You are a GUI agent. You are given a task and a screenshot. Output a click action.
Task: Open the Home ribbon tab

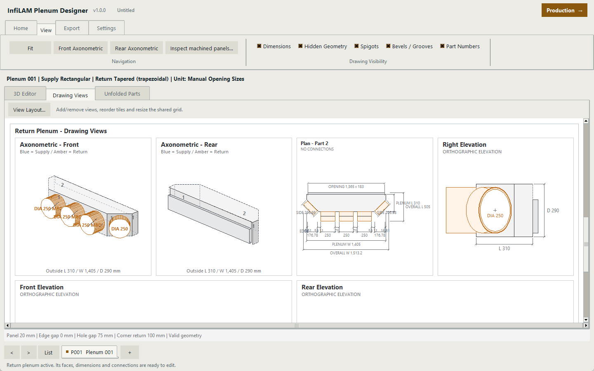point(21,28)
